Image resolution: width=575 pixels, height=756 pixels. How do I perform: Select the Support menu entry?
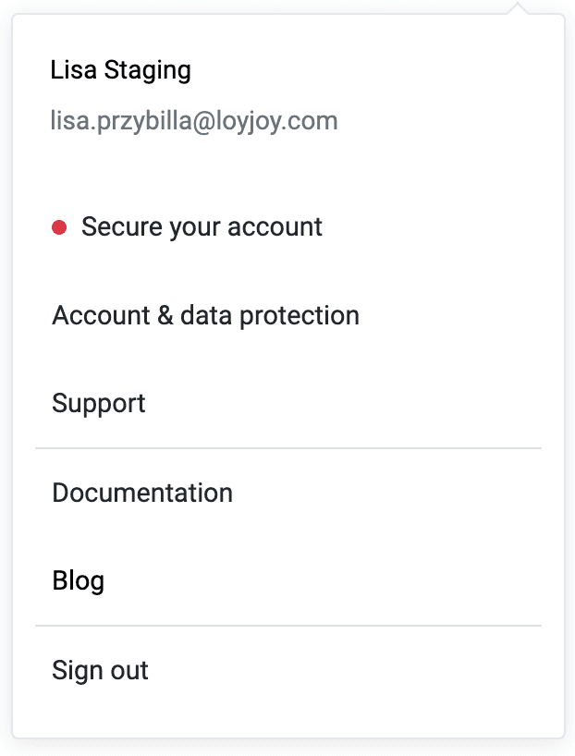(98, 404)
